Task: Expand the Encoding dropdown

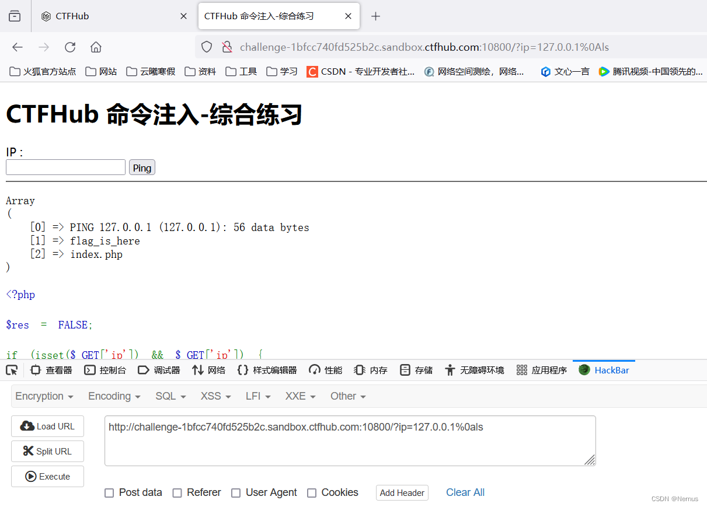Action: coord(114,396)
